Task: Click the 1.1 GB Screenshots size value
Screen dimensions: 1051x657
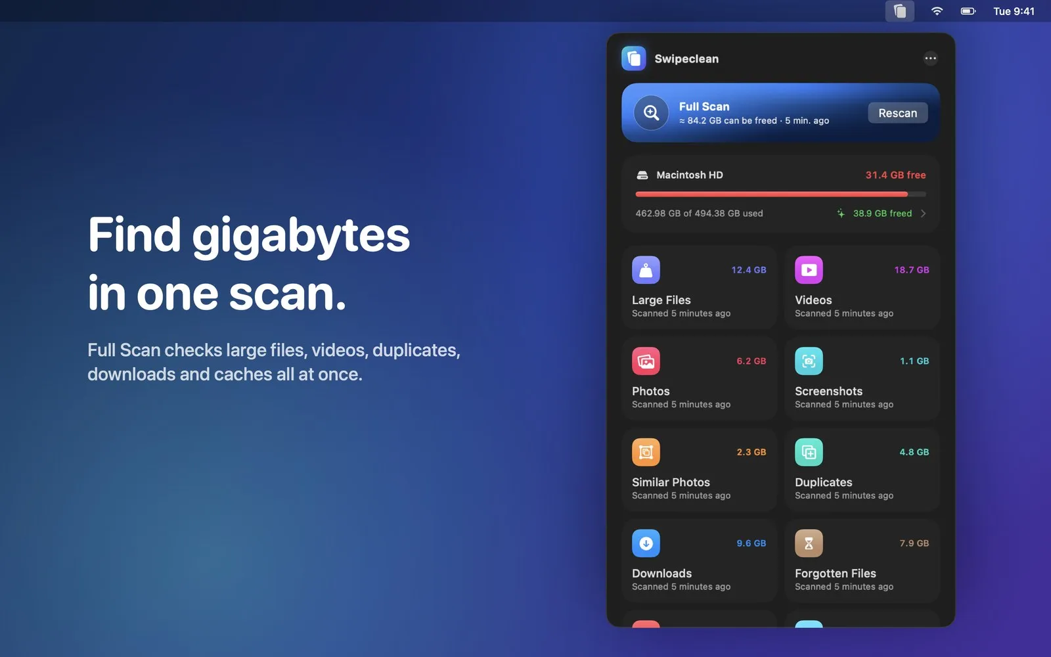Action: point(914,361)
